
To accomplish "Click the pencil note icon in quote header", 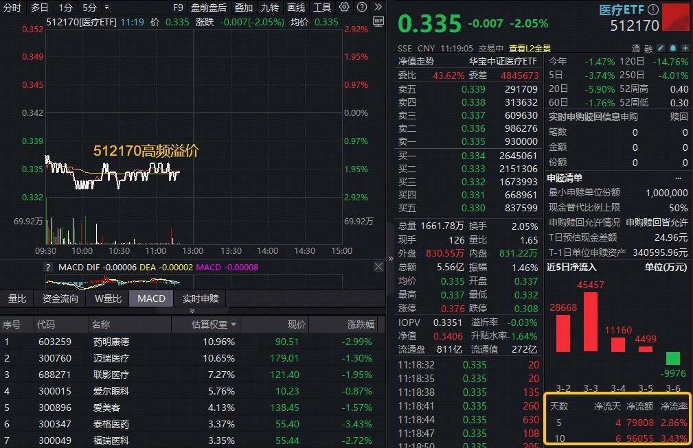I will coord(661,49).
